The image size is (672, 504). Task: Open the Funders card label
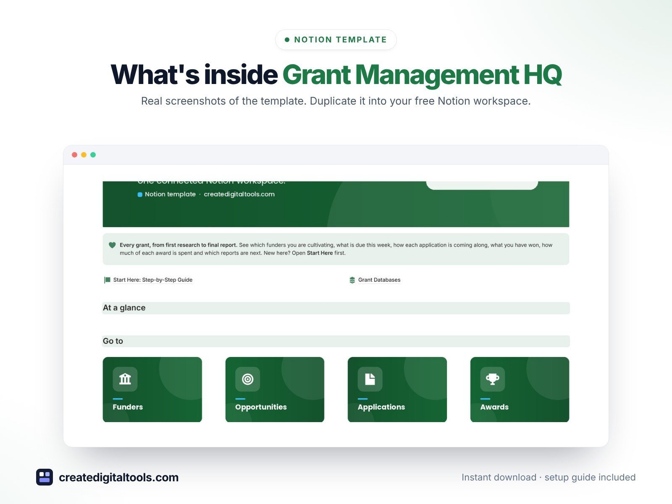pos(128,407)
